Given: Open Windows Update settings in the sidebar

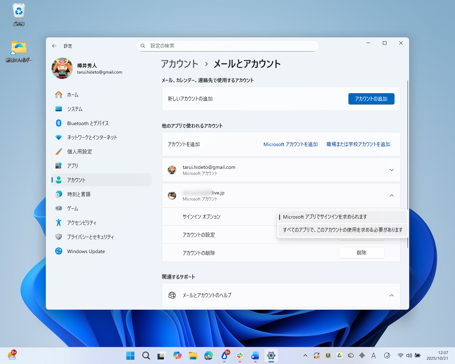Looking at the screenshot, I should (x=86, y=251).
